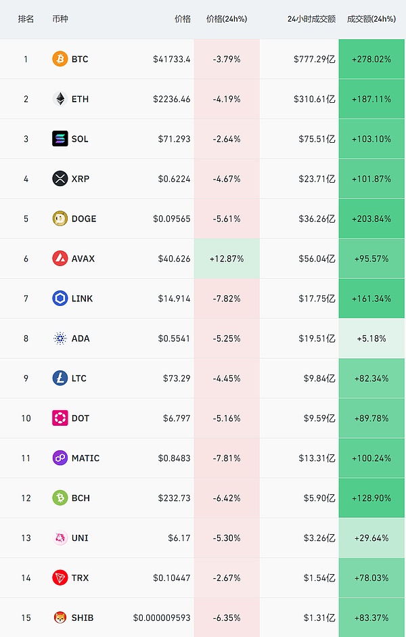Click the Avalanche AVAX logo icon
Viewport: 406px width, 637px height.
tap(60, 259)
